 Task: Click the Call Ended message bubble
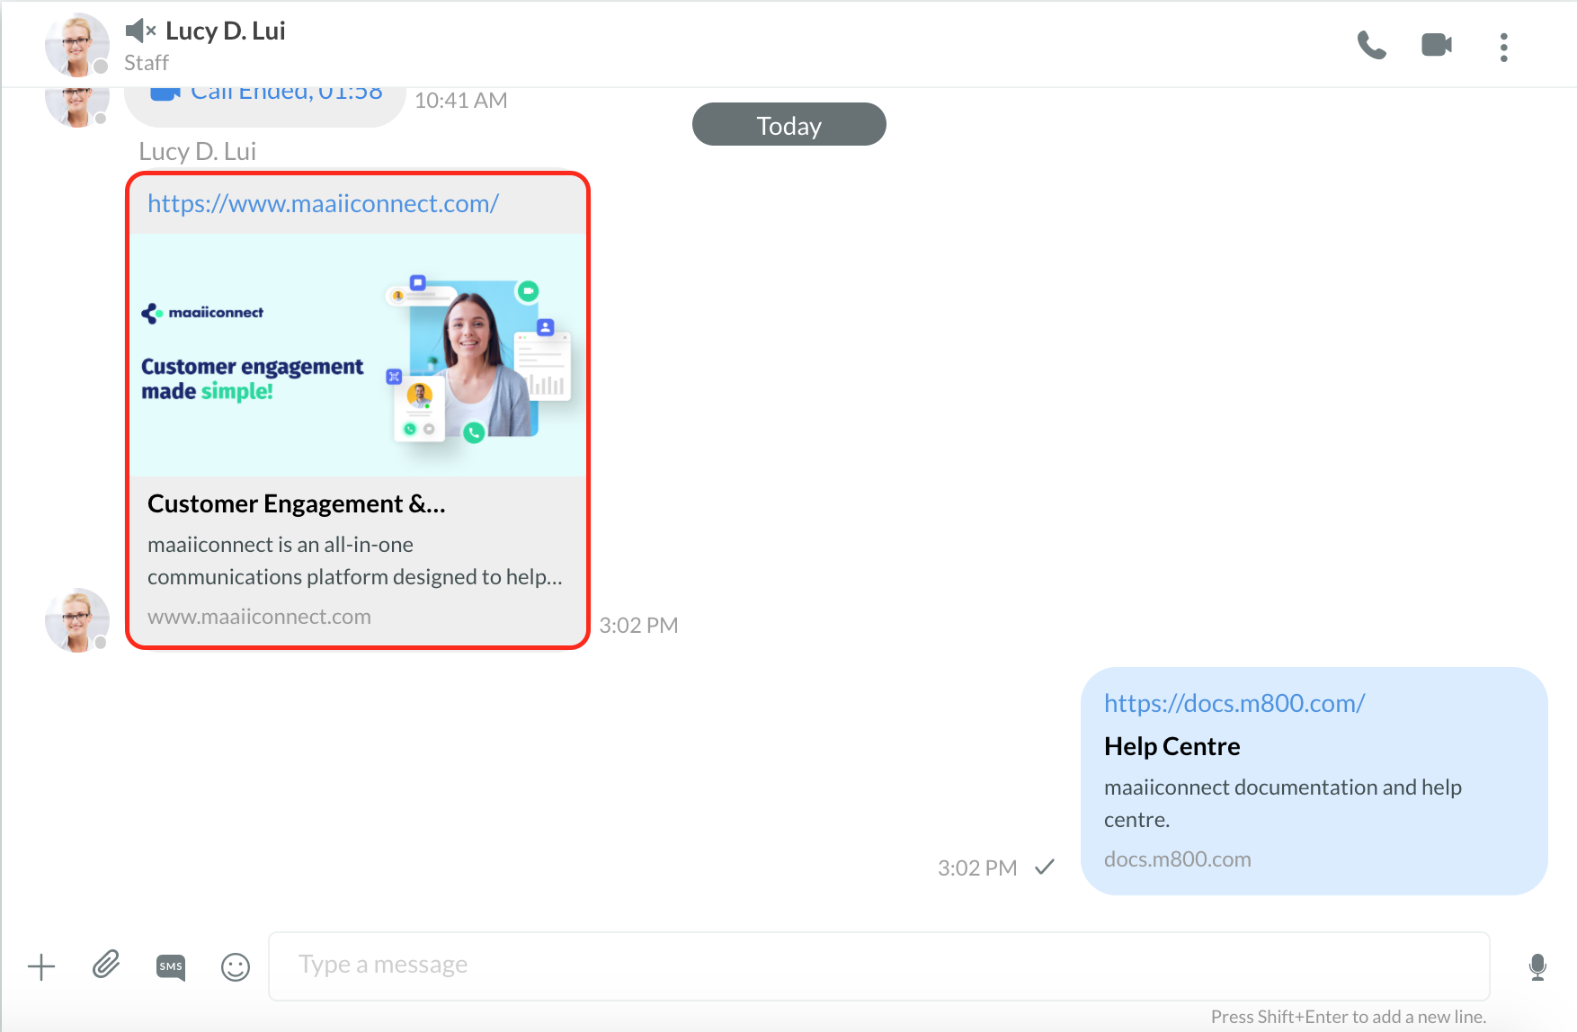point(265,107)
